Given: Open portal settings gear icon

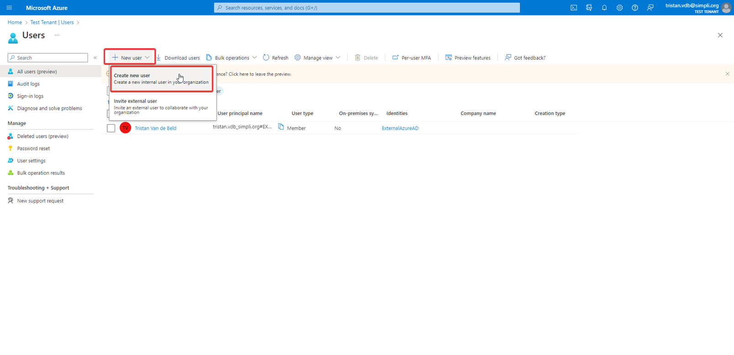Looking at the screenshot, I should point(619,8).
